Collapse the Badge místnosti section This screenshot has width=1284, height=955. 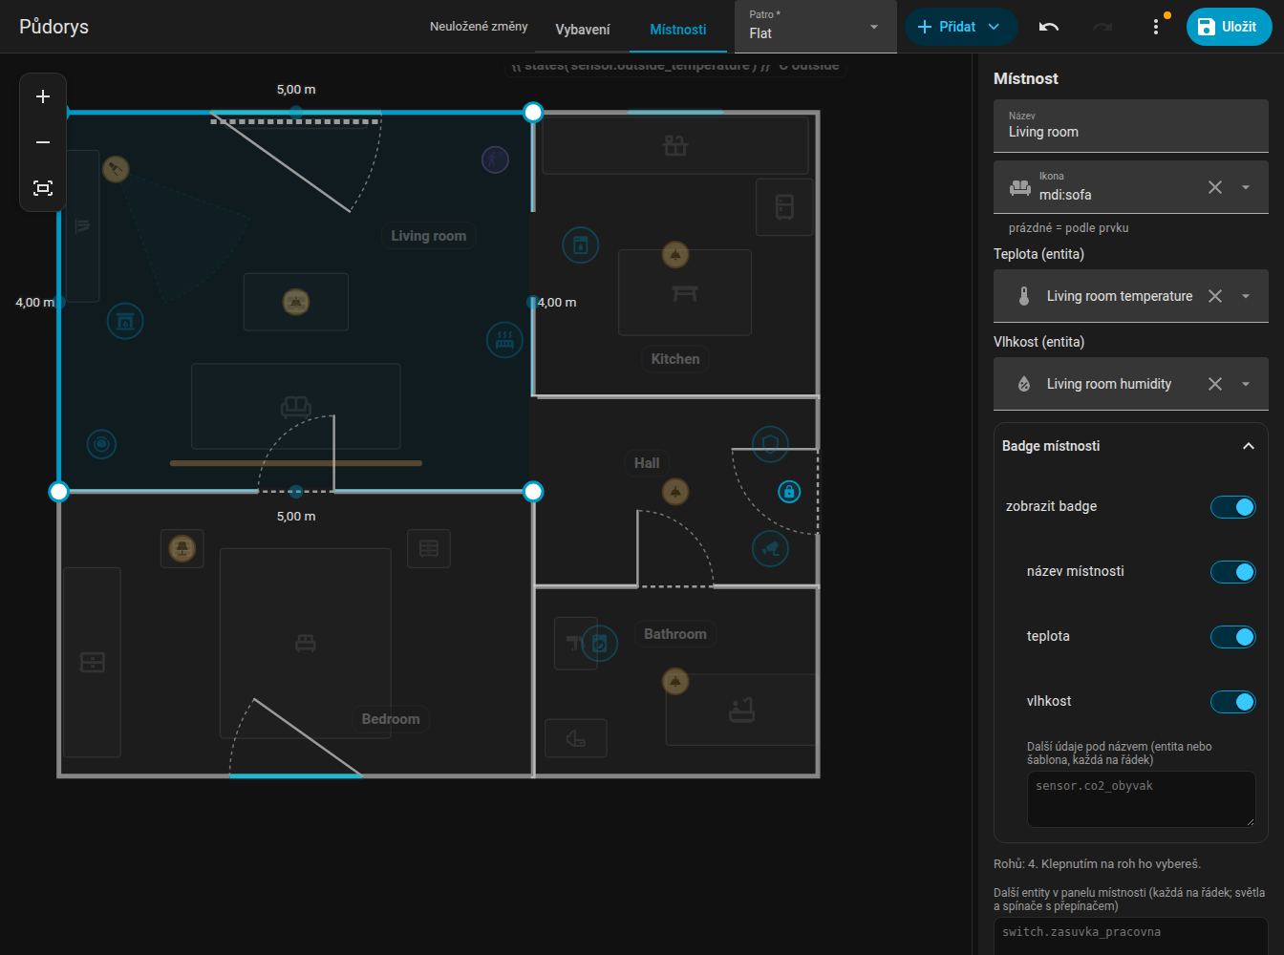pyautogui.click(x=1248, y=446)
